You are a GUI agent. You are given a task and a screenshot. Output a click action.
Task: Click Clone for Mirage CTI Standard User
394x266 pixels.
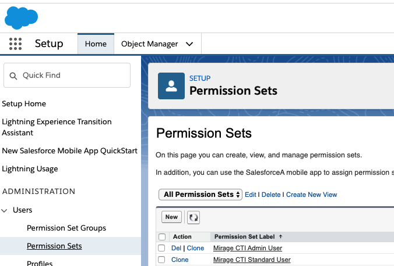coord(180,260)
